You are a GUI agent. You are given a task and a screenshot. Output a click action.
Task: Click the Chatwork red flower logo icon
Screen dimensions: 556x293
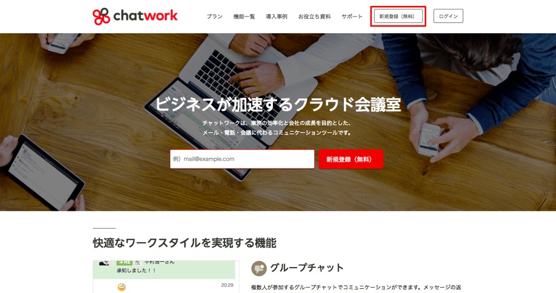pos(102,17)
